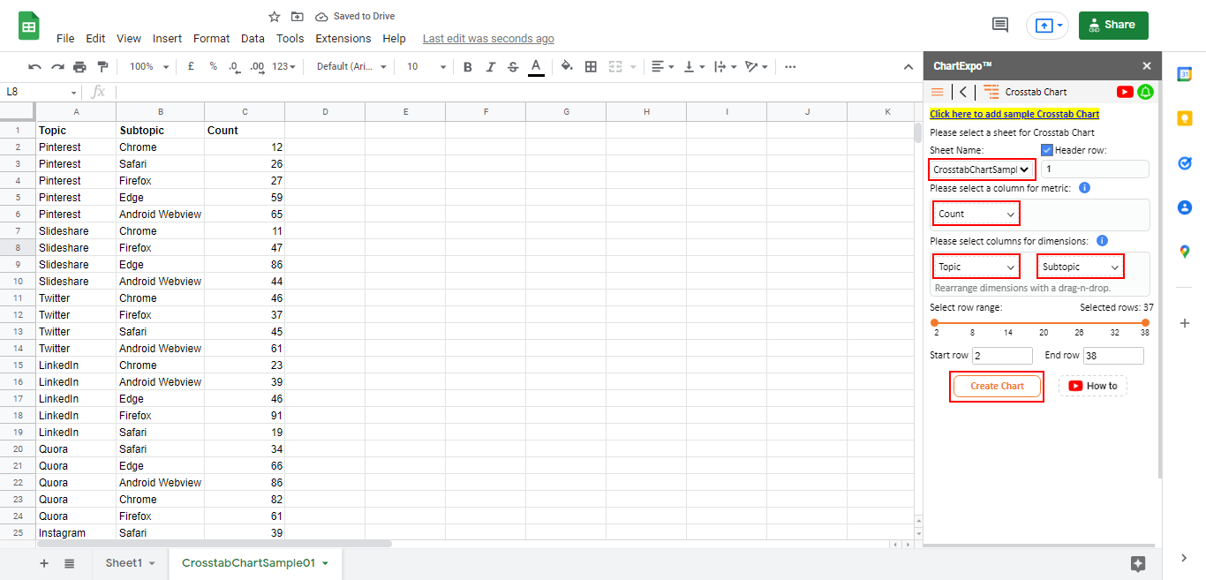
Task: Go back in ChartExpo panel
Action: [963, 92]
